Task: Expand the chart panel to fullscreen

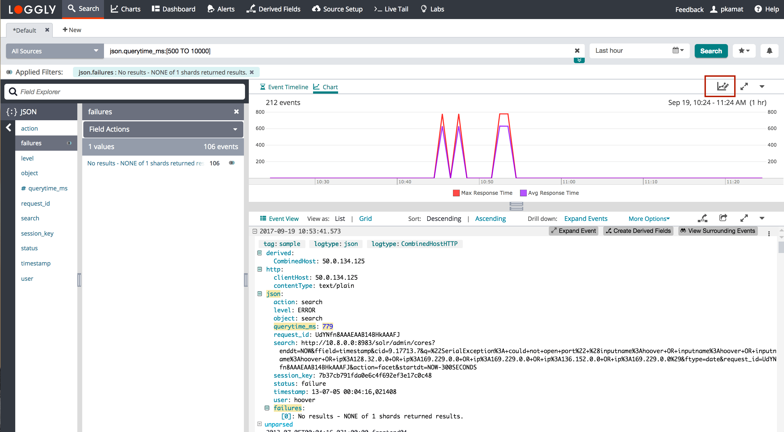Action: (744, 87)
